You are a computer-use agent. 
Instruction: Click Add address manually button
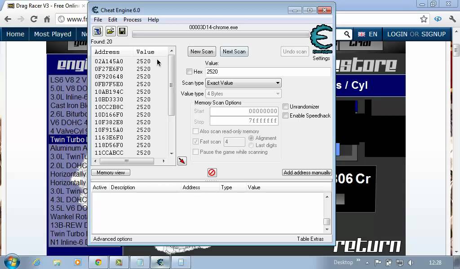(x=307, y=173)
